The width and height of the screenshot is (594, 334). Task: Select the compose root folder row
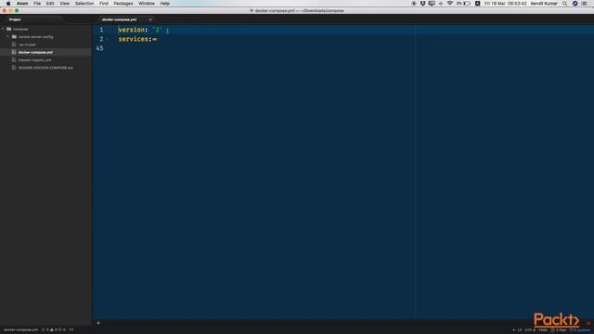tap(45, 29)
